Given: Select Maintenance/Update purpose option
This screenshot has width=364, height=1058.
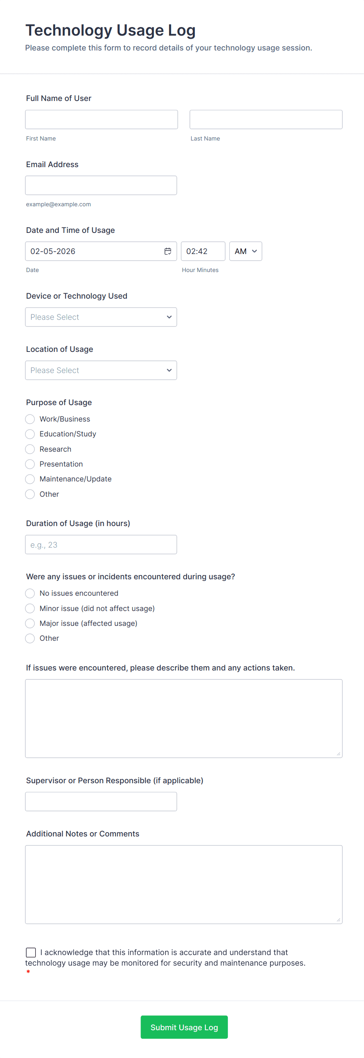Looking at the screenshot, I should 30,479.
